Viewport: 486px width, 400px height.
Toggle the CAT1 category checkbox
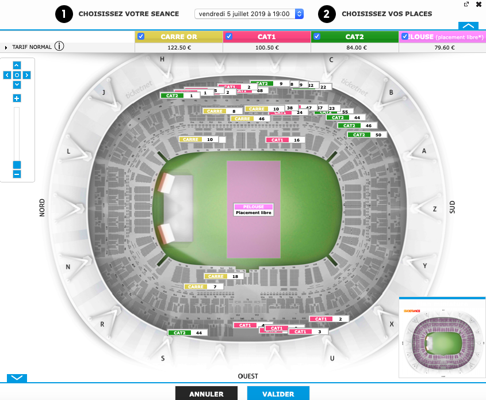pos(229,37)
